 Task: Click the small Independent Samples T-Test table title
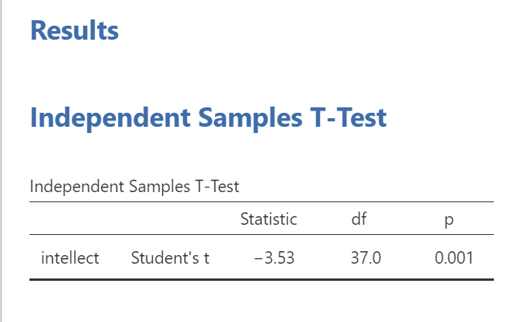134,187
